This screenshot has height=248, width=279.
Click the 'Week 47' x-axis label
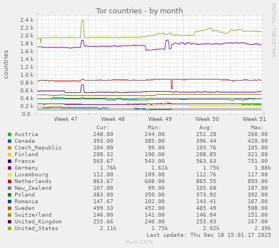(66, 119)
